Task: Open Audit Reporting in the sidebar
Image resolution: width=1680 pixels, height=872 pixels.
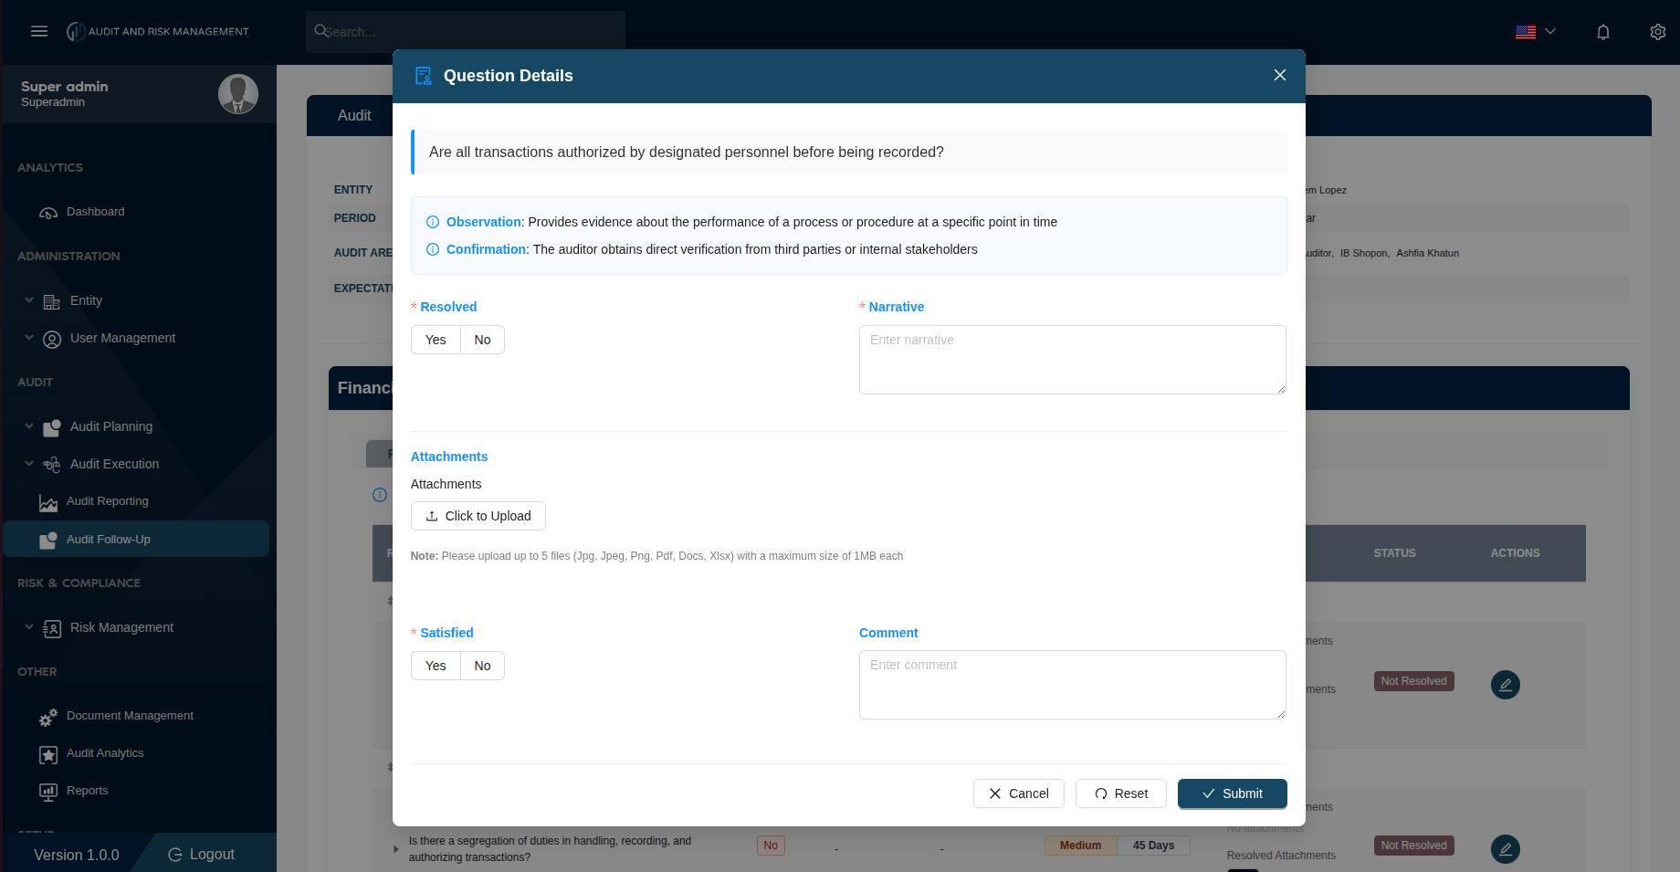Action: click(107, 501)
